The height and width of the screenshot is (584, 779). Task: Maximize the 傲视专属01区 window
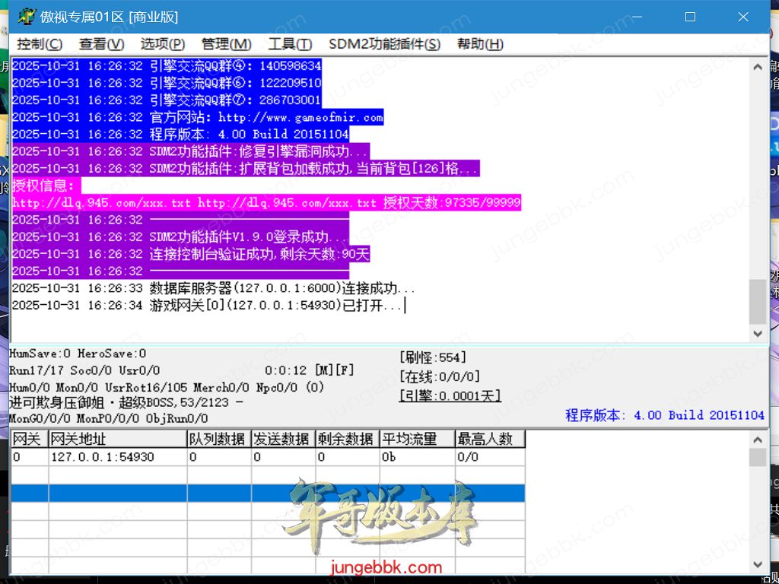pyautogui.click(x=691, y=16)
